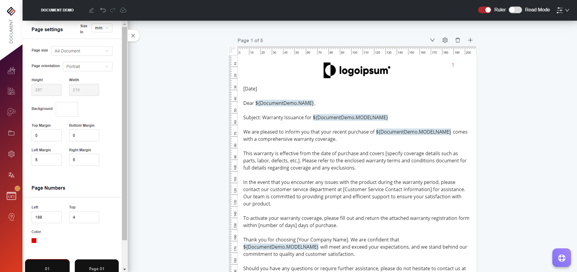The width and height of the screenshot is (577, 272).
Task: Delete page using trash icon
Action: [458, 40]
